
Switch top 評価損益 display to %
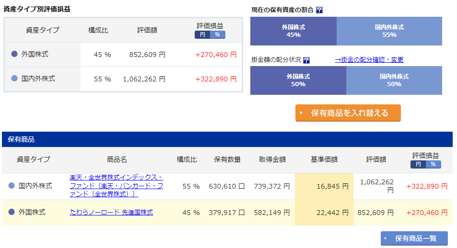[217, 34]
